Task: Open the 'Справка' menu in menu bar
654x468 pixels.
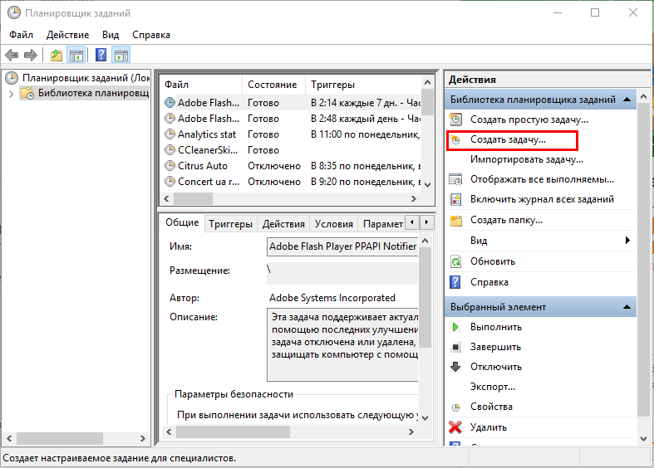Action: [151, 35]
